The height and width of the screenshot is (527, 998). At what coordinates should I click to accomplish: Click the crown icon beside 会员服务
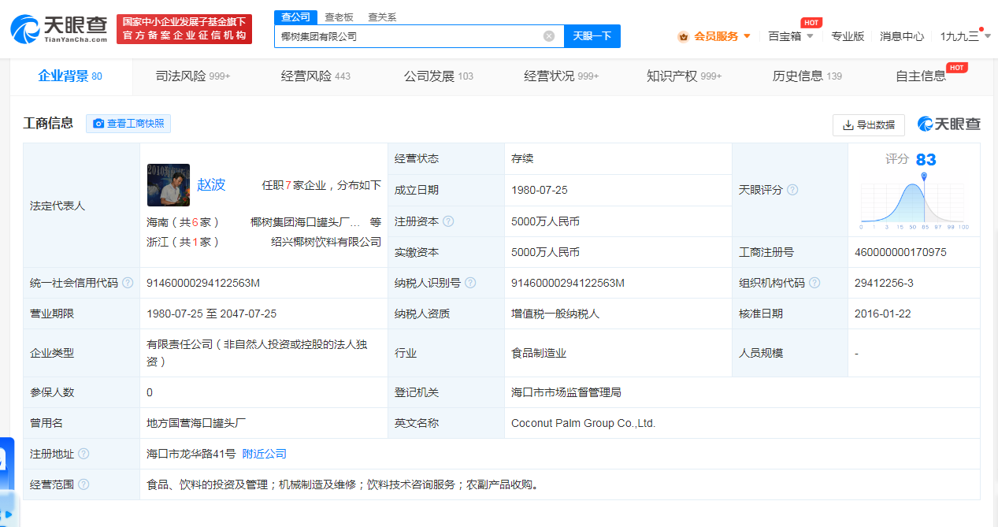(x=682, y=35)
